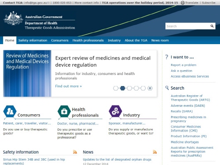Viewport: 220px width, 165px height.
Task: Click the Subscribe link
Action: pos(209,3)
